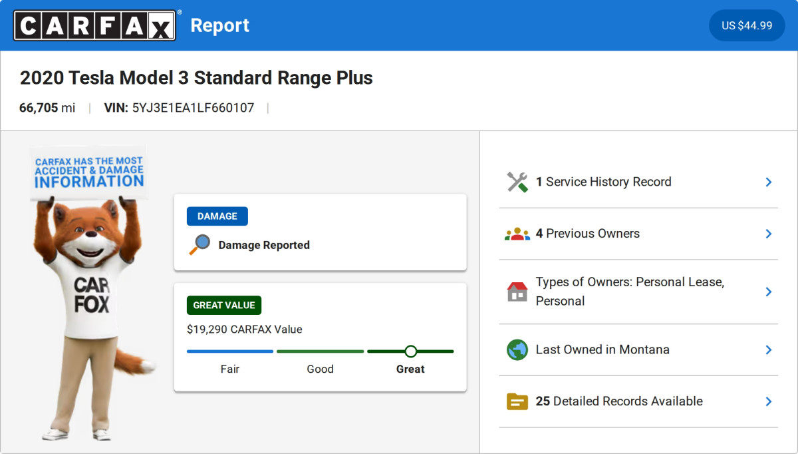Click the US $44.99 price button

click(x=747, y=25)
